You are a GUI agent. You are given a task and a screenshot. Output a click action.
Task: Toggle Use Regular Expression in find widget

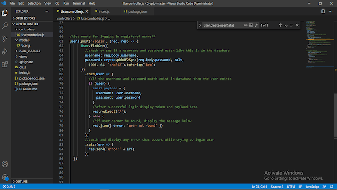click(256, 25)
